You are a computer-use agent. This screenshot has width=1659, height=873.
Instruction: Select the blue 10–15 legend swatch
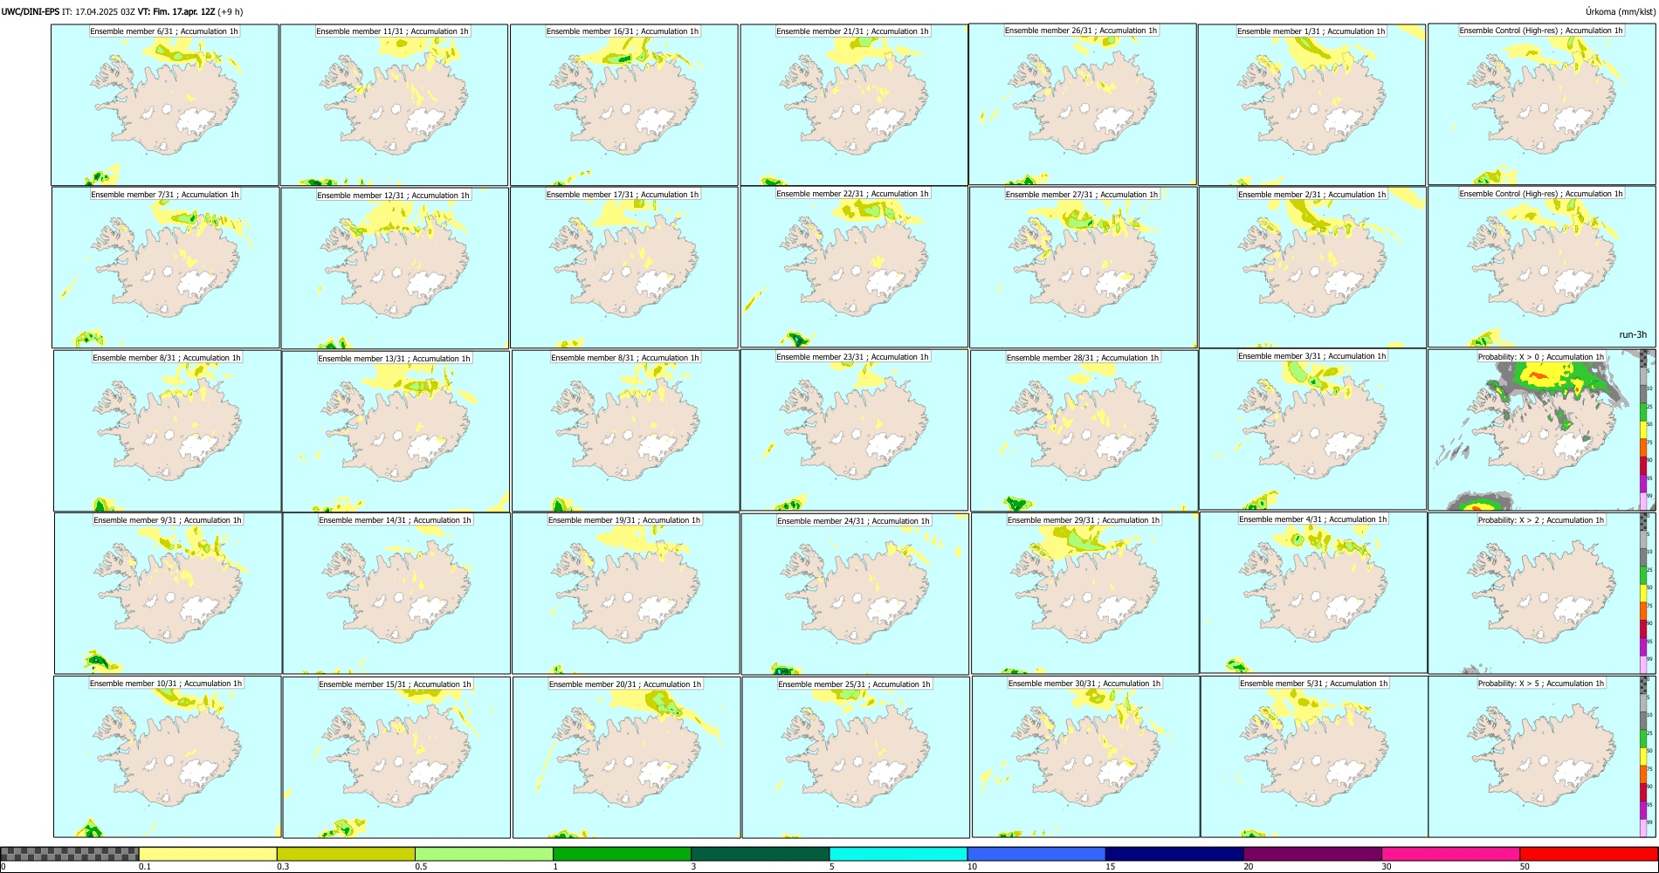click(x=1036, y=854)
